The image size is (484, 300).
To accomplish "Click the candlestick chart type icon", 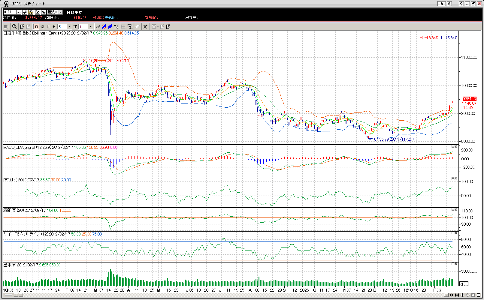I will click(x=6, y=27).
